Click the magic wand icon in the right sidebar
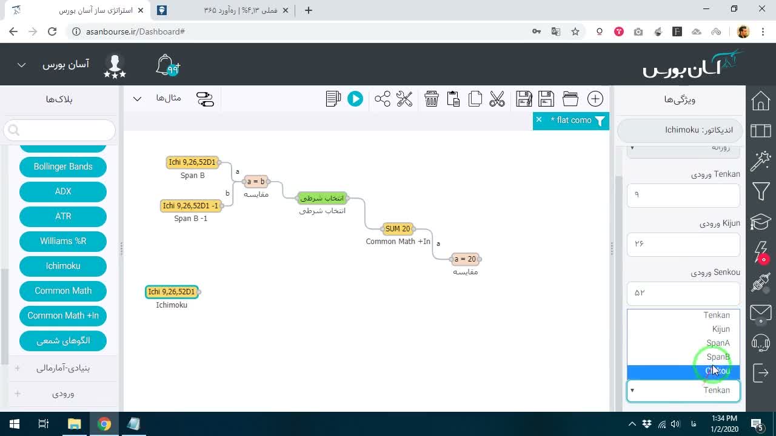The height and width of the screenshot is (436, 776). [x=761, y=161]
